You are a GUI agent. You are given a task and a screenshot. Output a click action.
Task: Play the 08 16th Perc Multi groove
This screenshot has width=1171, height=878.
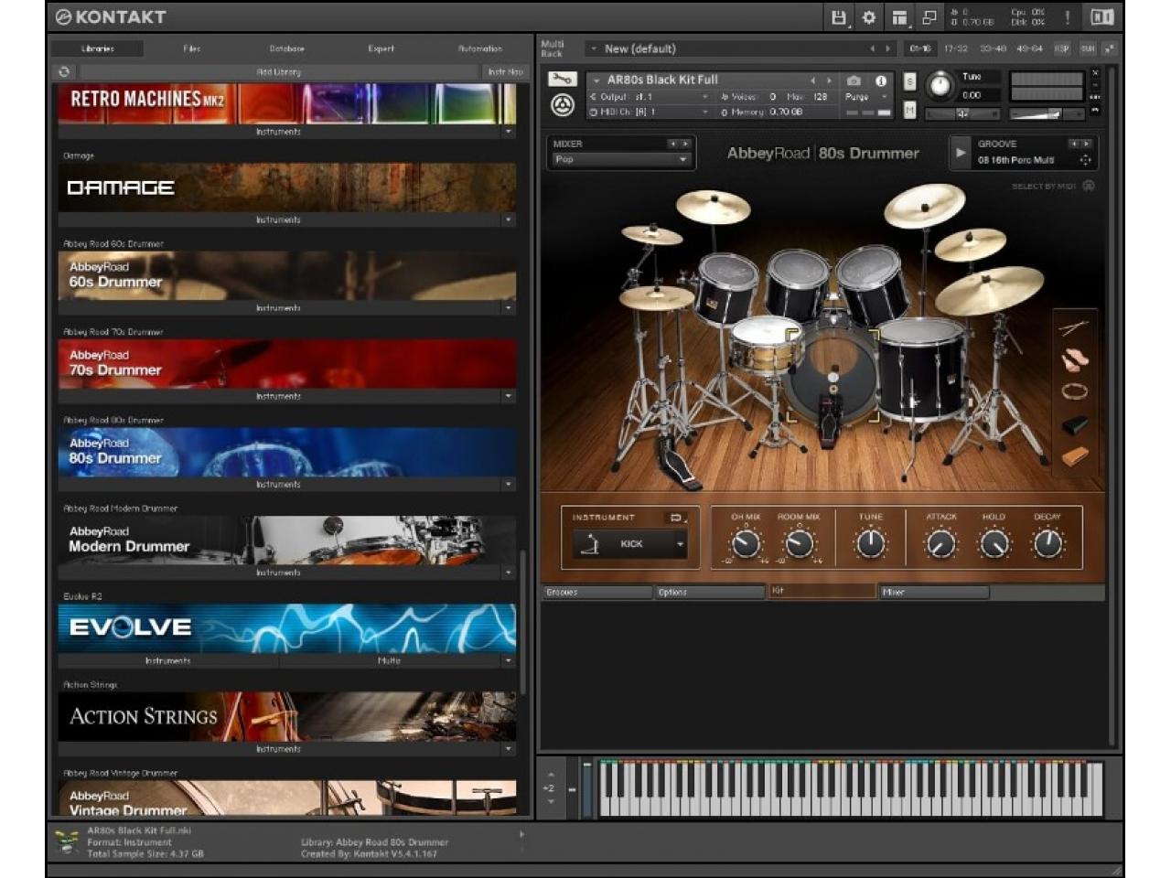tap(960, 153)
